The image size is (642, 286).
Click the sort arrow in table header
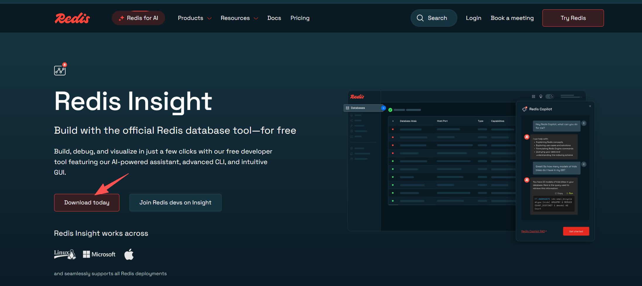pyautogui.click(x=393, y=121)
